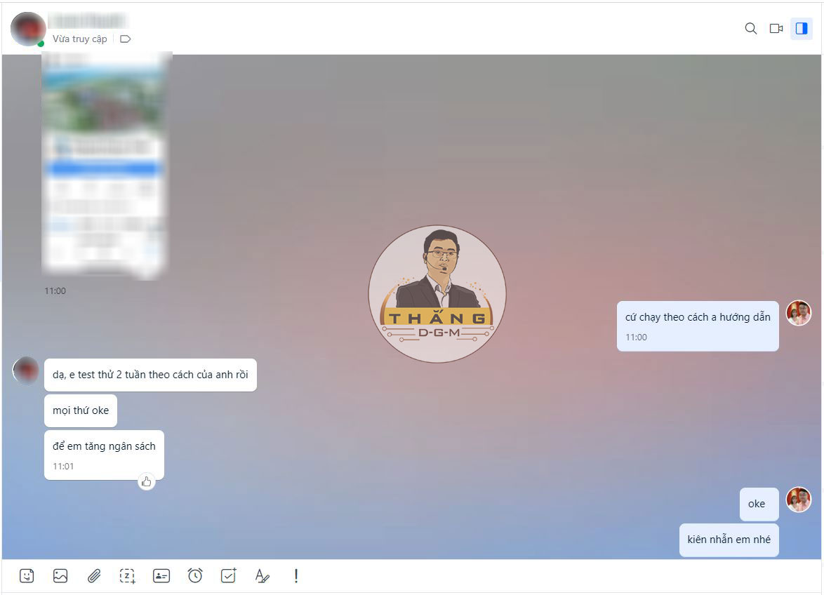Image resolution: width=824 pixels, height=595 pixels.
Task: Toggle the conversation info side panel
Action: [802, 28]
